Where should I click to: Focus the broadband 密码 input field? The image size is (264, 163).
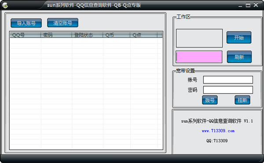(228, 90)
